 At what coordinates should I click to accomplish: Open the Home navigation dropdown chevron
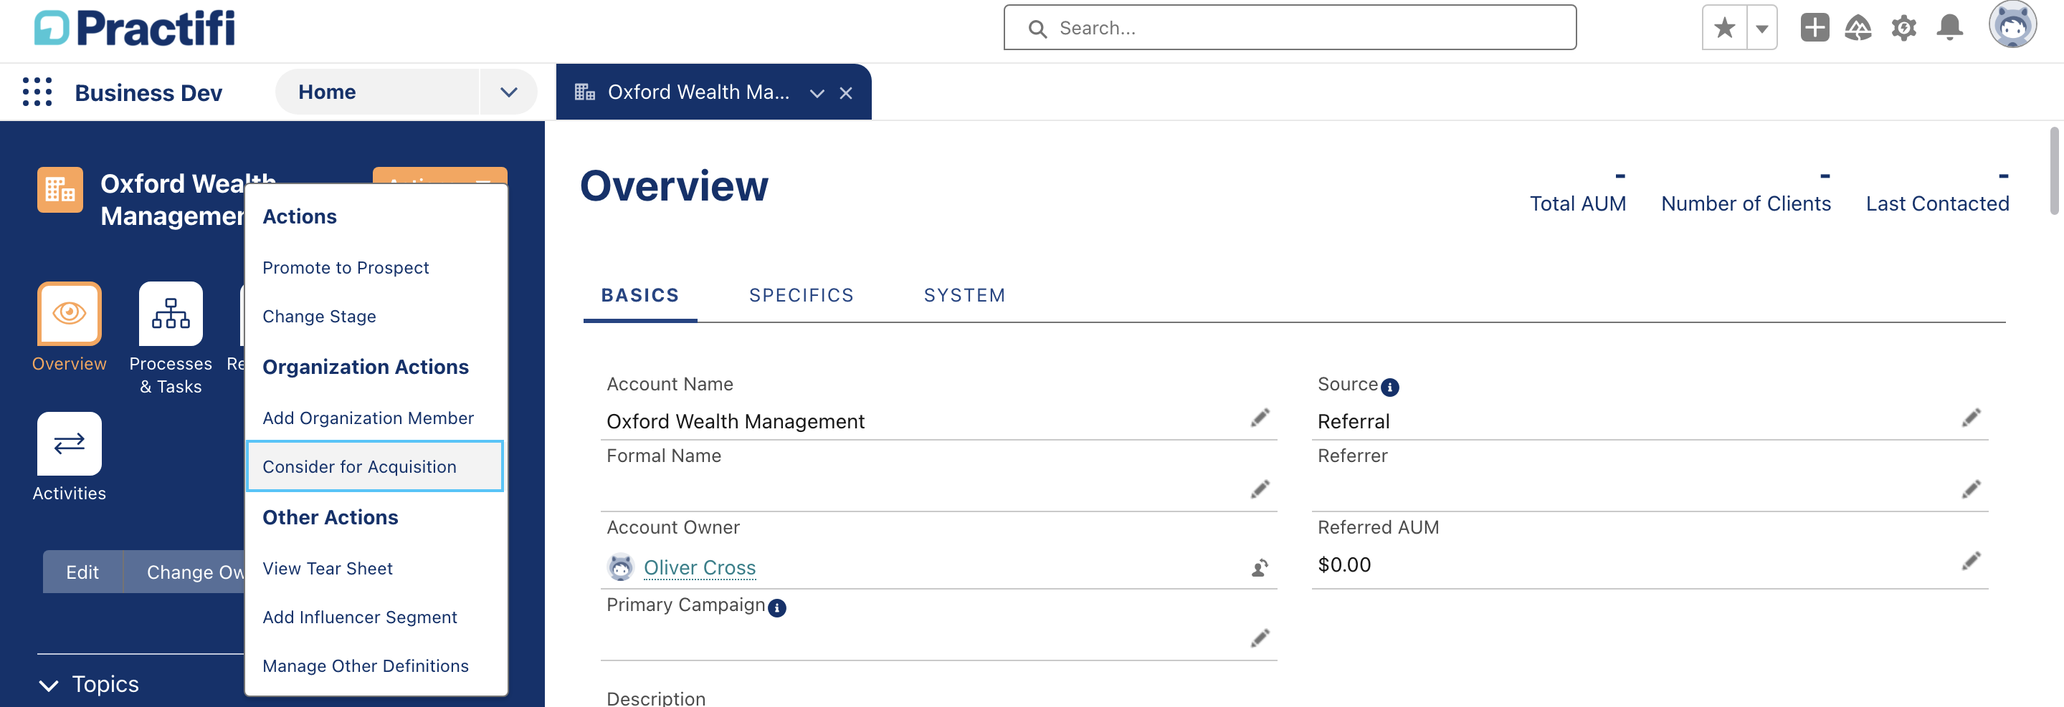coord(508,92)
